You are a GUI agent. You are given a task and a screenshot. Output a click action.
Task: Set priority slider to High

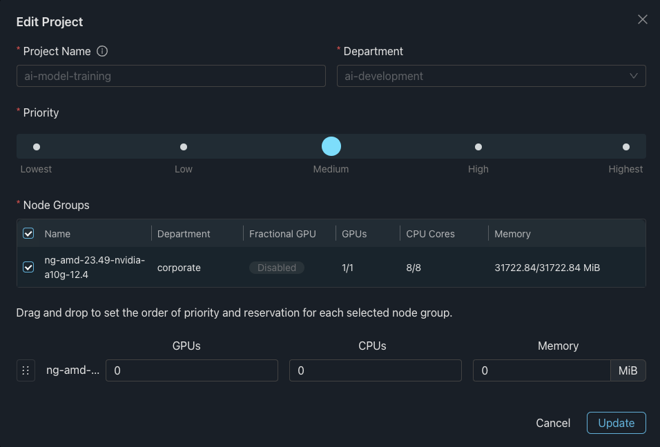(478, 147)
